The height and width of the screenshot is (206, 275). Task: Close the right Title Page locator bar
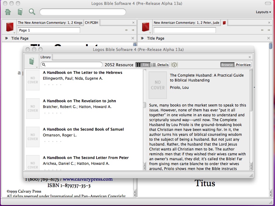pos(269,38)
